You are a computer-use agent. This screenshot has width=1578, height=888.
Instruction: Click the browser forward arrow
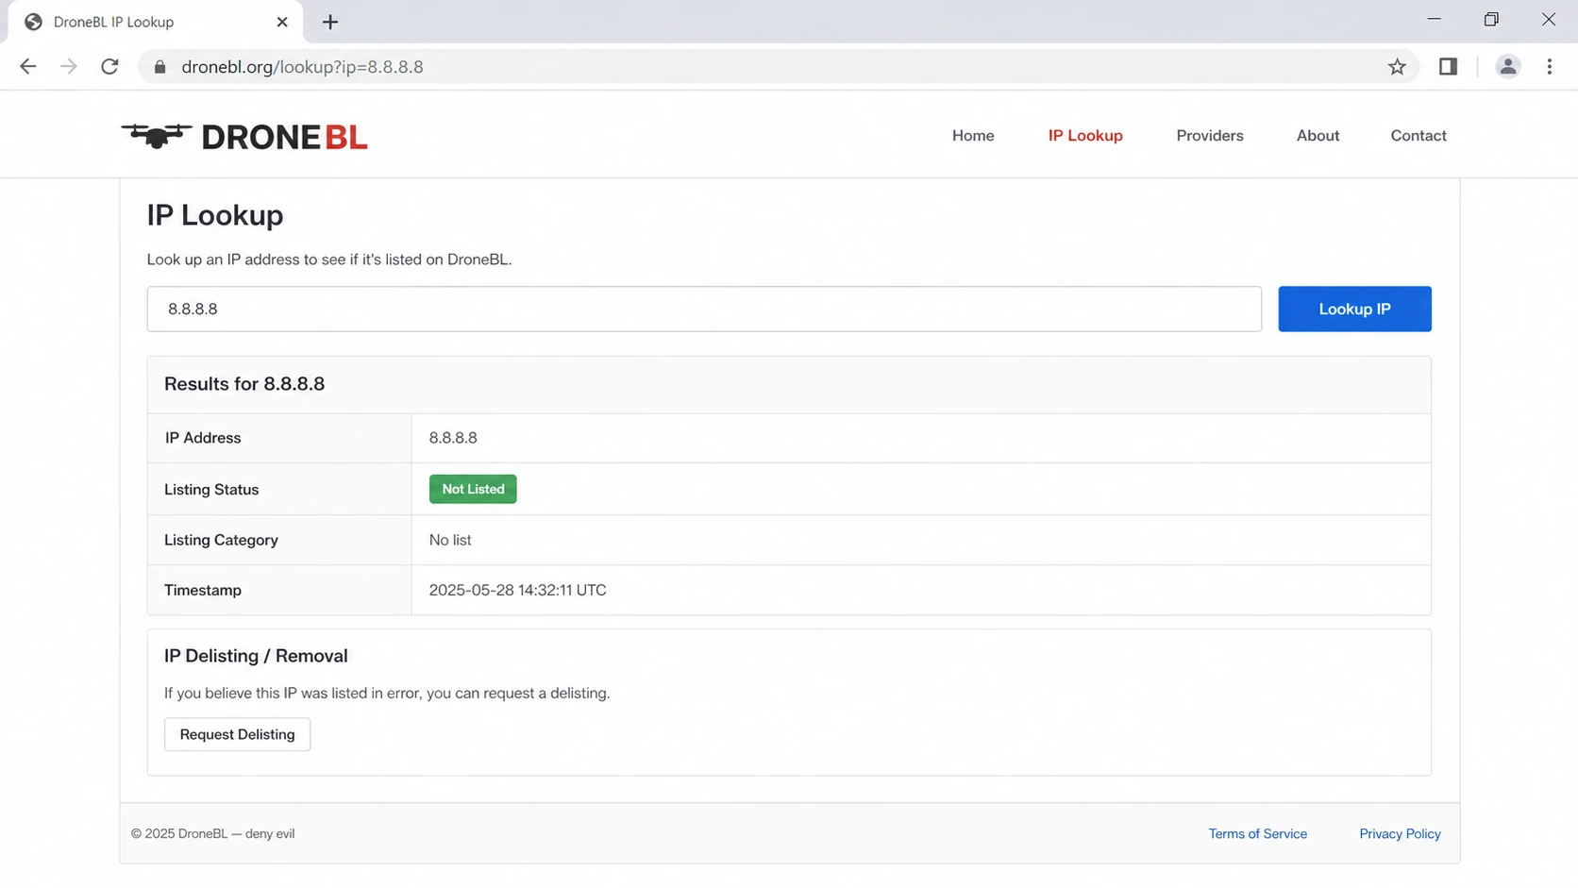pos(69,66)
